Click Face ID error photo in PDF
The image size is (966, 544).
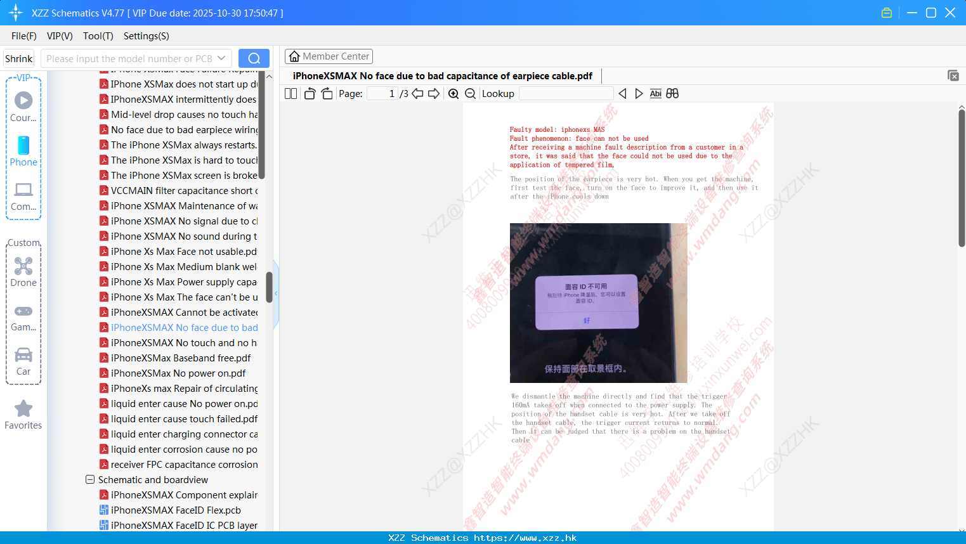pos(599,302)
